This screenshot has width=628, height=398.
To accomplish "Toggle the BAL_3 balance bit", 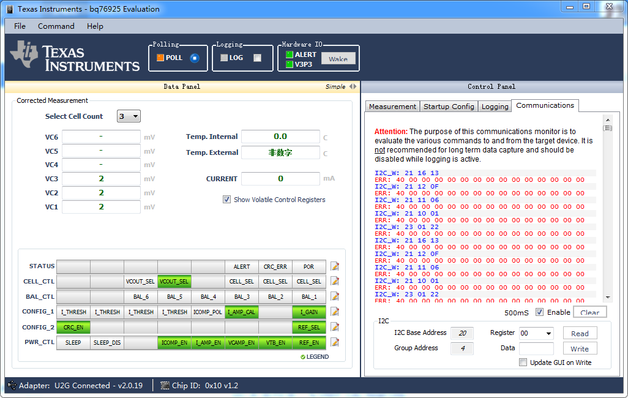I will coord(242,296).
